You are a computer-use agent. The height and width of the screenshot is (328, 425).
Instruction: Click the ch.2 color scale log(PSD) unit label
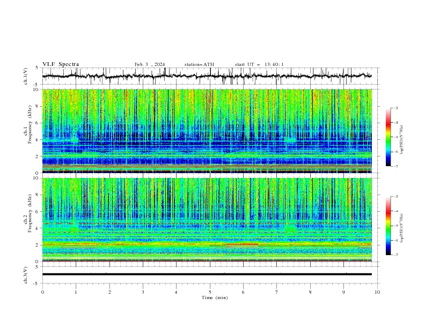[401, 228]
